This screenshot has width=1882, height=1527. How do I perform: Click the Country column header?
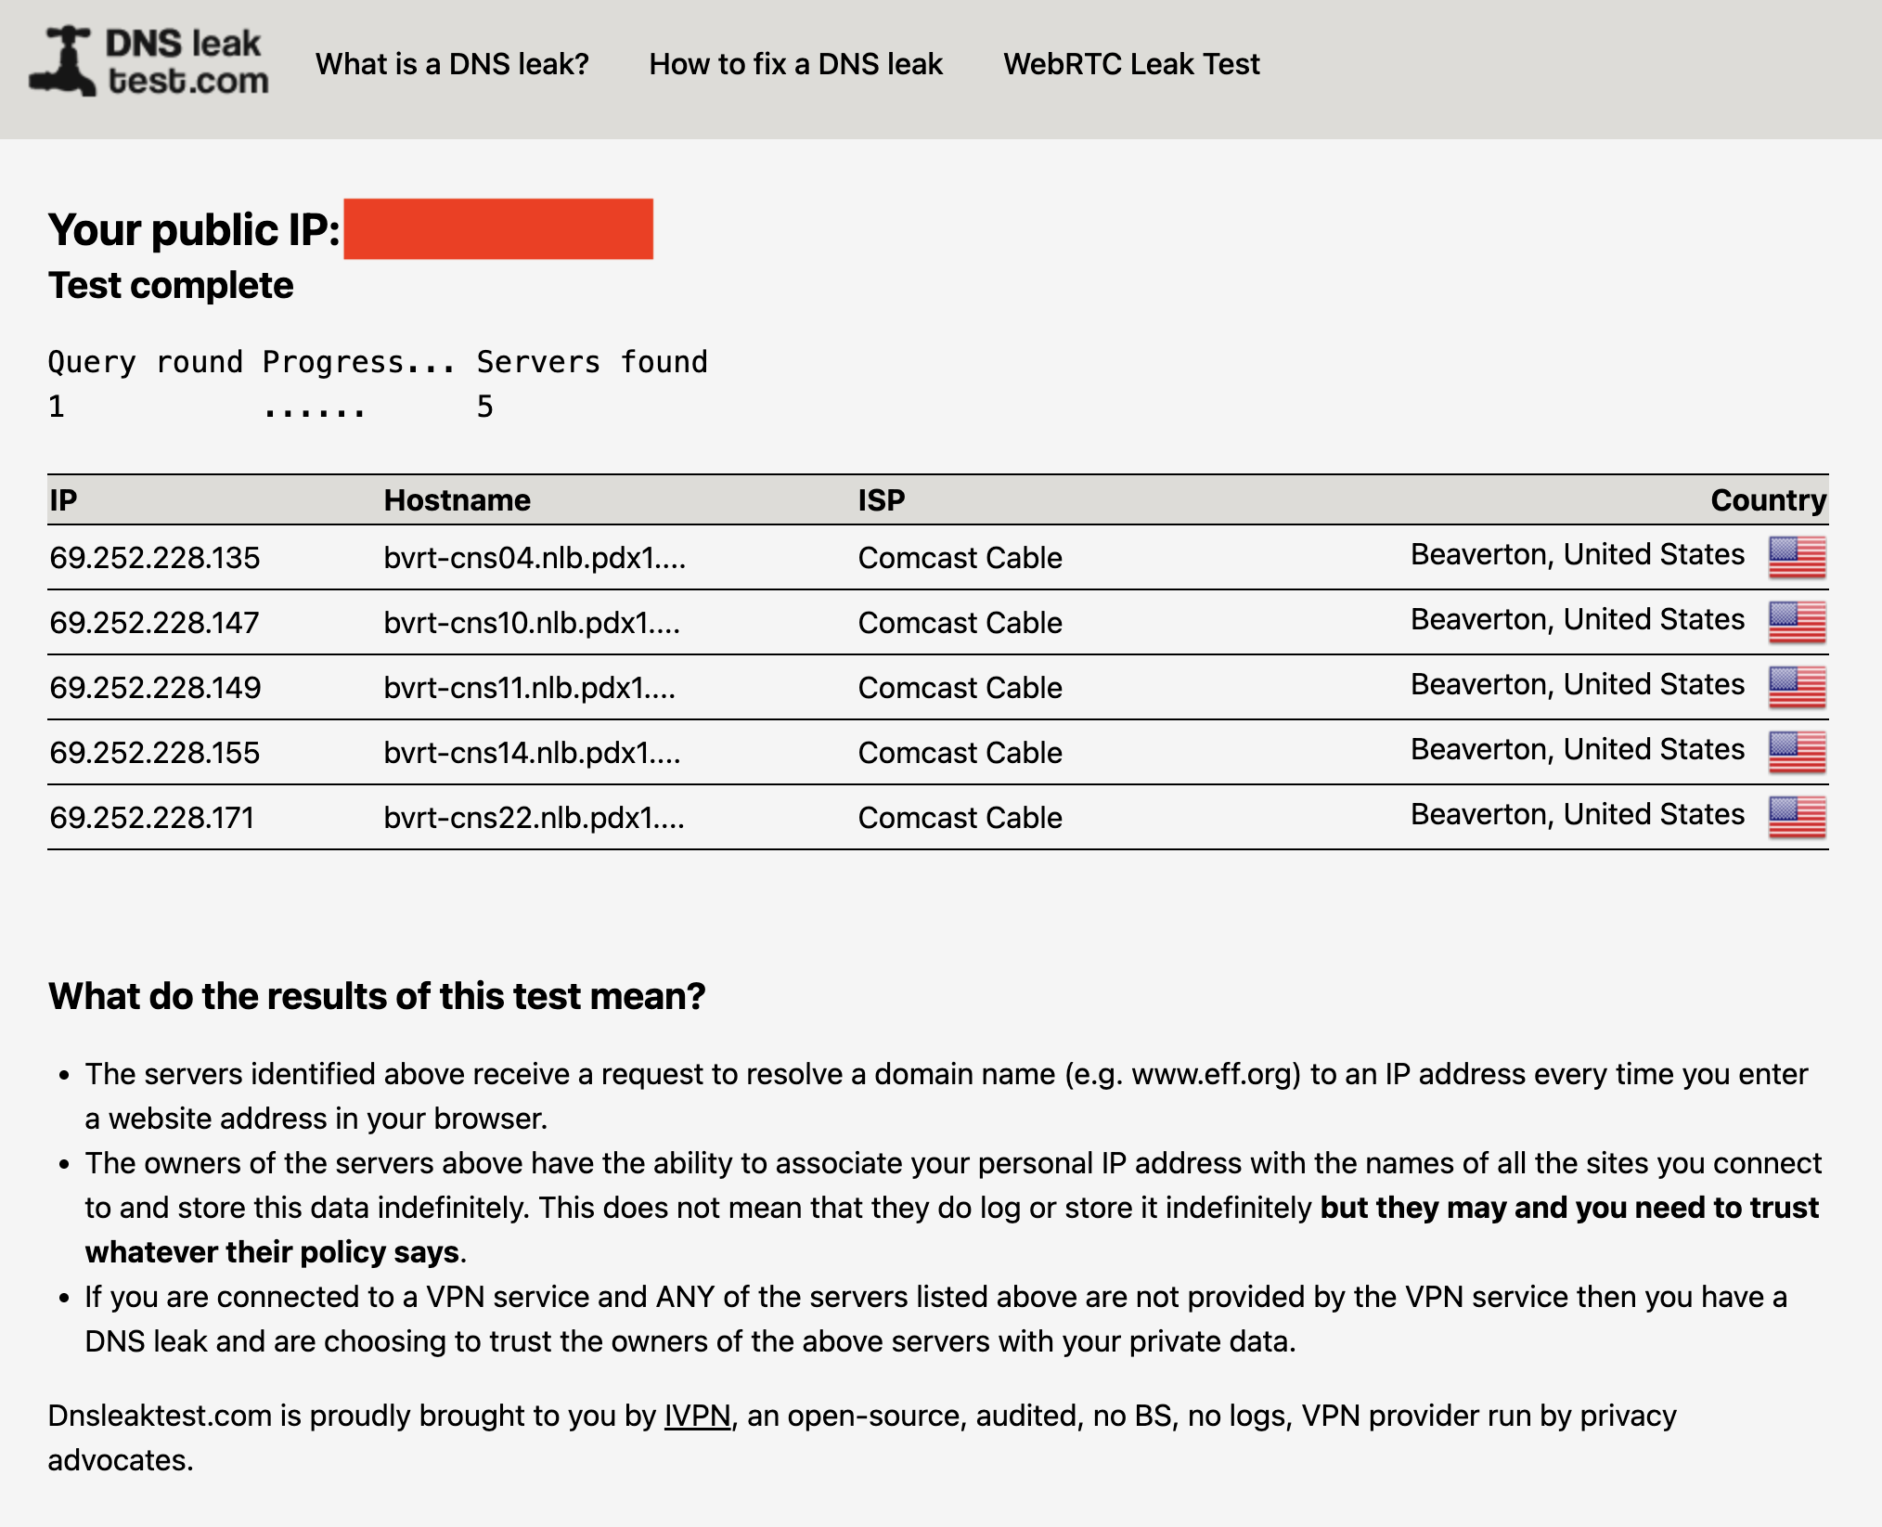1768,499
